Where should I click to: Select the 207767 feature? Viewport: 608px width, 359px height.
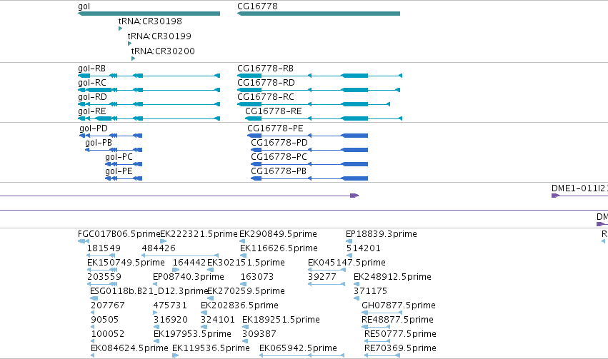[x=108, y=305]
